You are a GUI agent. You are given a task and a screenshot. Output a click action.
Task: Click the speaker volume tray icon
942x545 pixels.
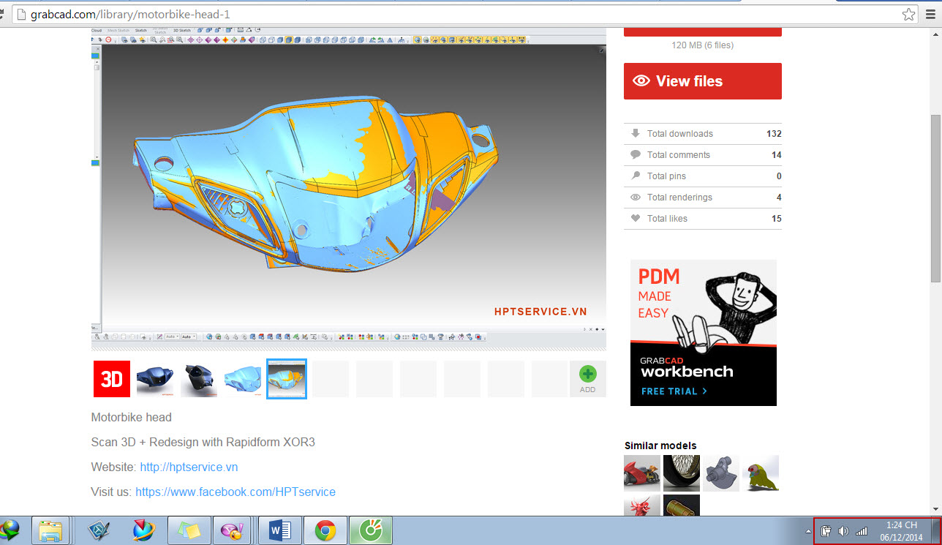[843, 531]
